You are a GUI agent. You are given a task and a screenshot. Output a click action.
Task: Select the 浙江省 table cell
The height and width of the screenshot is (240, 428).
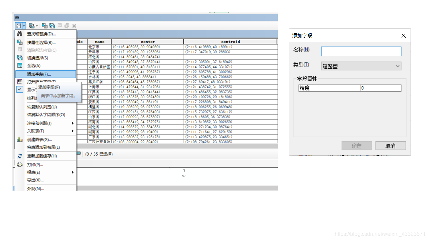99,97
